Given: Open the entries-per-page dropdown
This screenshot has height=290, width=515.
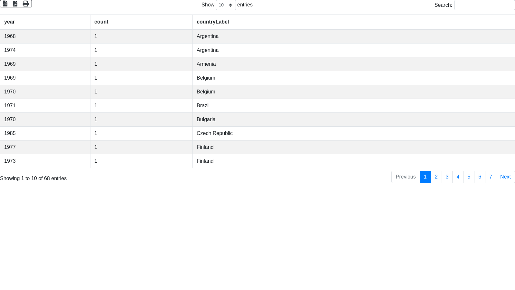Looking at the screenshot, I should tap(226, 5).
